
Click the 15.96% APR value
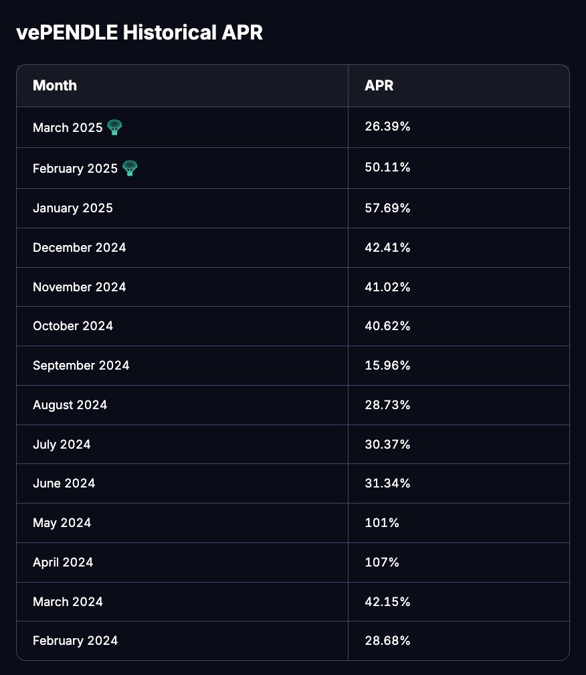coord(387,366)
